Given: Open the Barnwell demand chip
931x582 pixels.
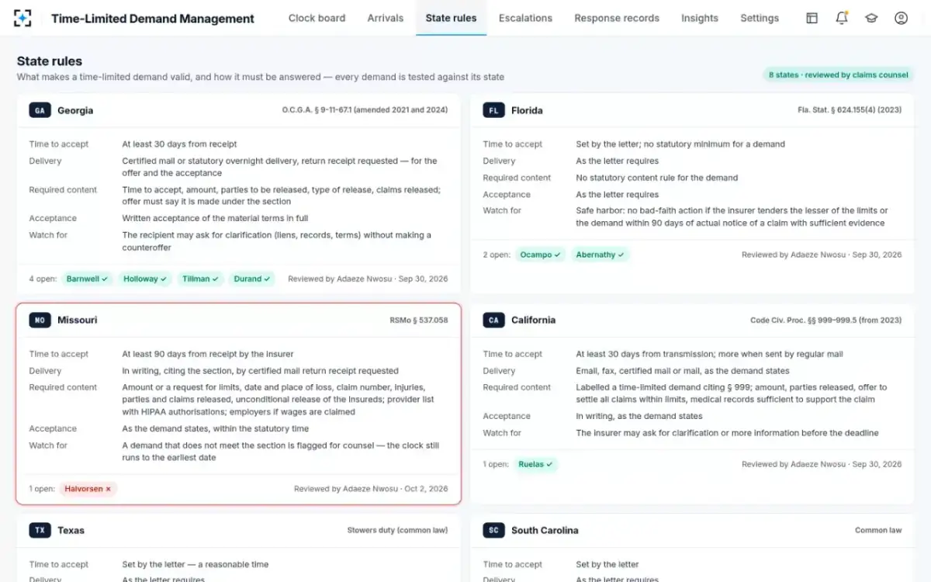Looking at the screenshot, I should (x=88, y=279).
